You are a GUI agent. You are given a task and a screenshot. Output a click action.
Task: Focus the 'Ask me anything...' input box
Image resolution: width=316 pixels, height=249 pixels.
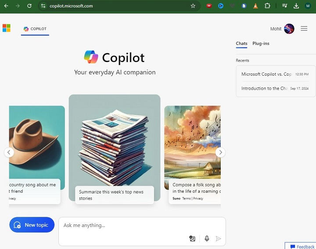coord(142,231)
